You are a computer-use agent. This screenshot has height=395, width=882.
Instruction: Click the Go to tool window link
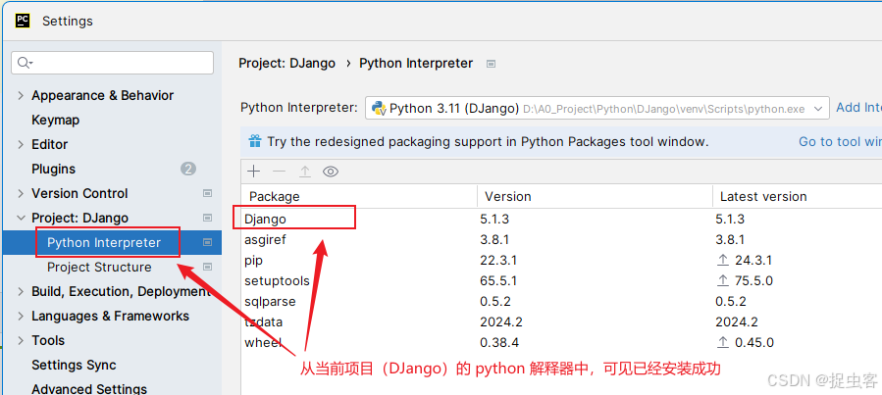(x=840, y=141)
